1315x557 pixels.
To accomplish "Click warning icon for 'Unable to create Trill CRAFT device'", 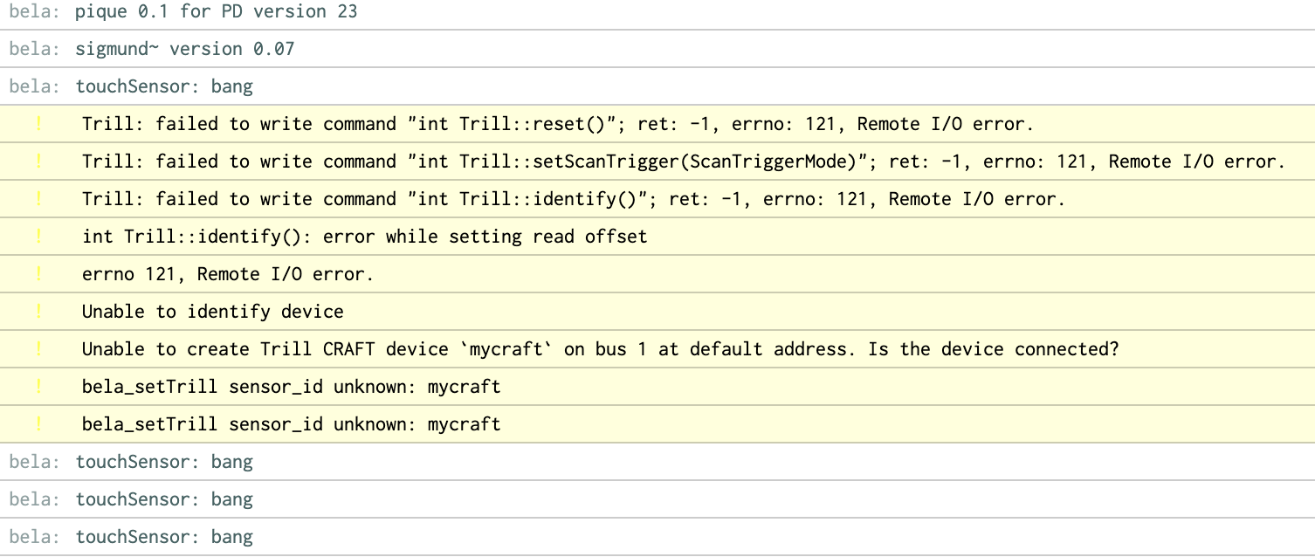I will point(38,349).
